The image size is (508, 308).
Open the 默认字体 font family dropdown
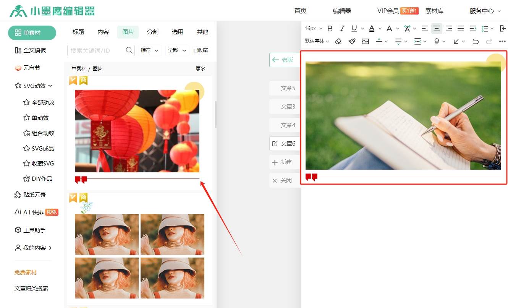pos(317,41)
